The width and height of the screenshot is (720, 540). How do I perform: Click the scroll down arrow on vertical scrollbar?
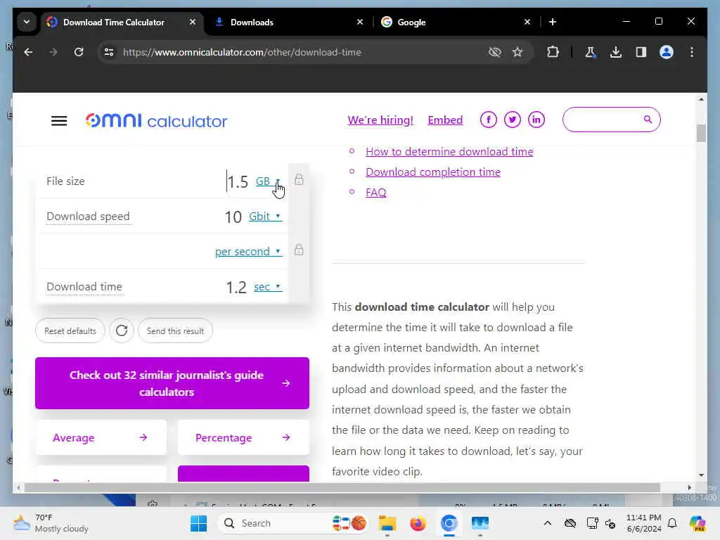pos(701,475)
